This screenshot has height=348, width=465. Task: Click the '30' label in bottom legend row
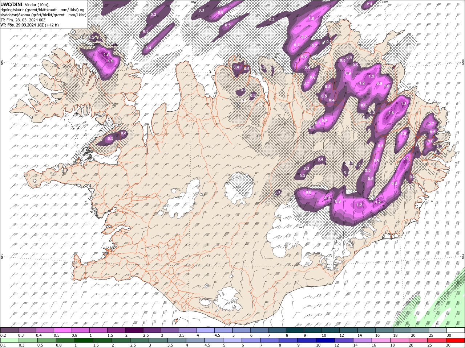coord(448,345)
